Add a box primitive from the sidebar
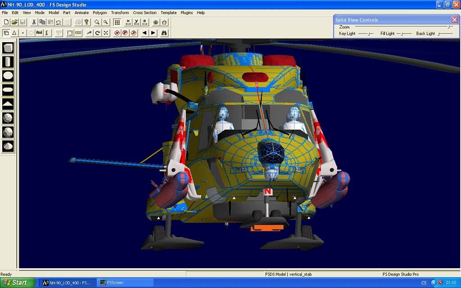Screen dimensions: 461x288 tap(8, 48)
